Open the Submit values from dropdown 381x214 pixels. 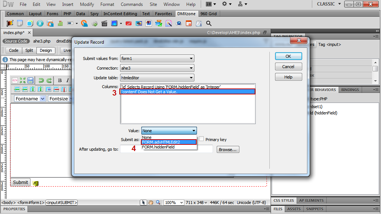click(157, 58)
